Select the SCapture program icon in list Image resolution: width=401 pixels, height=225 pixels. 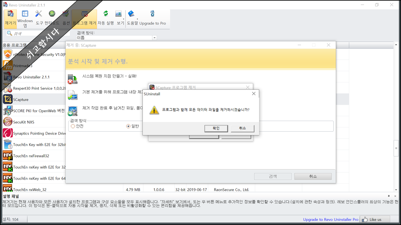[x=8, y=99]
